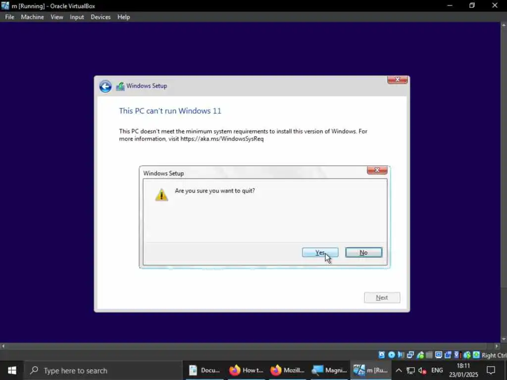Viewport: 507px width, 380px height.
Task: Open the Machine menu
Action: (x=32, y=17)
